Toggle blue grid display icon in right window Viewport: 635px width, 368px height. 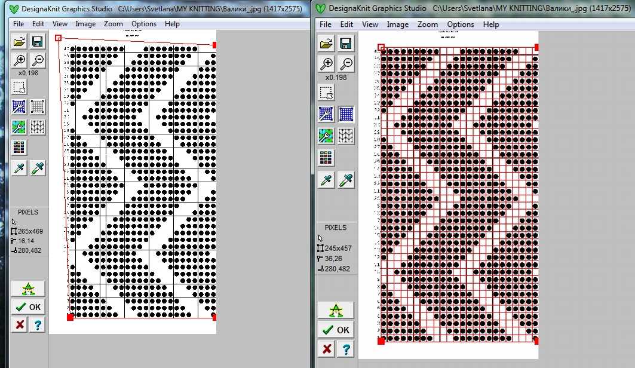tap(345, 114)
